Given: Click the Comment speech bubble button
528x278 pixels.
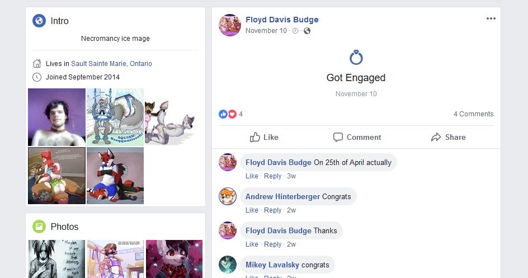Looking at the screenshot, I should coord(357,137).
